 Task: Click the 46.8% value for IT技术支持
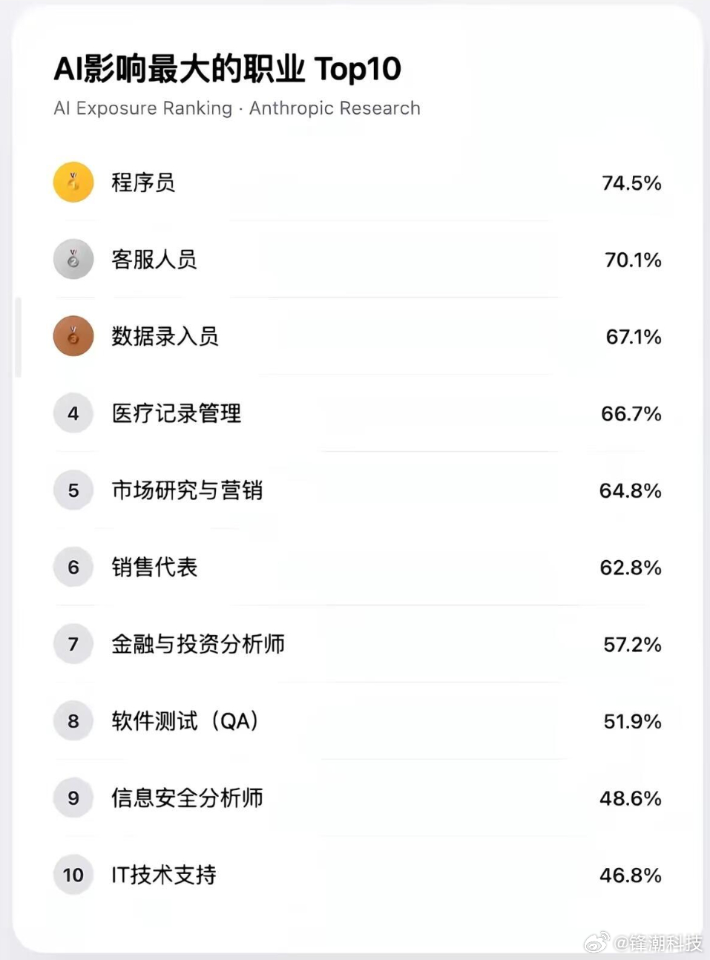630,875
